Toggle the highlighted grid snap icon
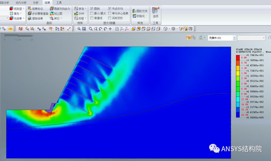This screenshot has height=161, width=271. (11, 29)
